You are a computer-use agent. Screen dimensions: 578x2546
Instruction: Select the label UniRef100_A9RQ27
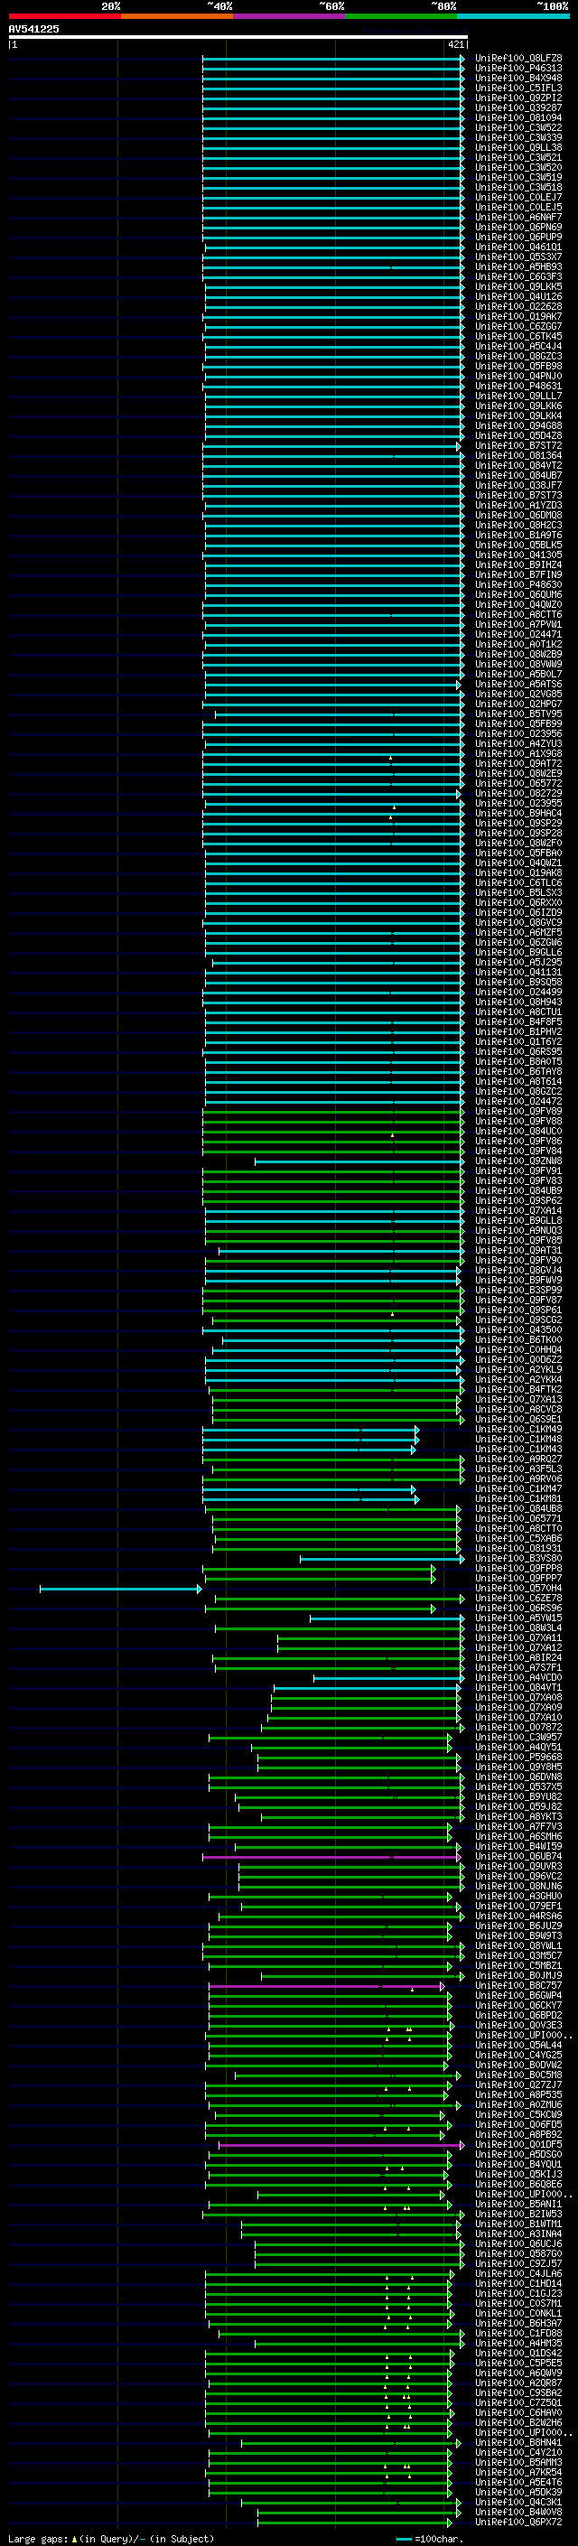pos(518,1459)
